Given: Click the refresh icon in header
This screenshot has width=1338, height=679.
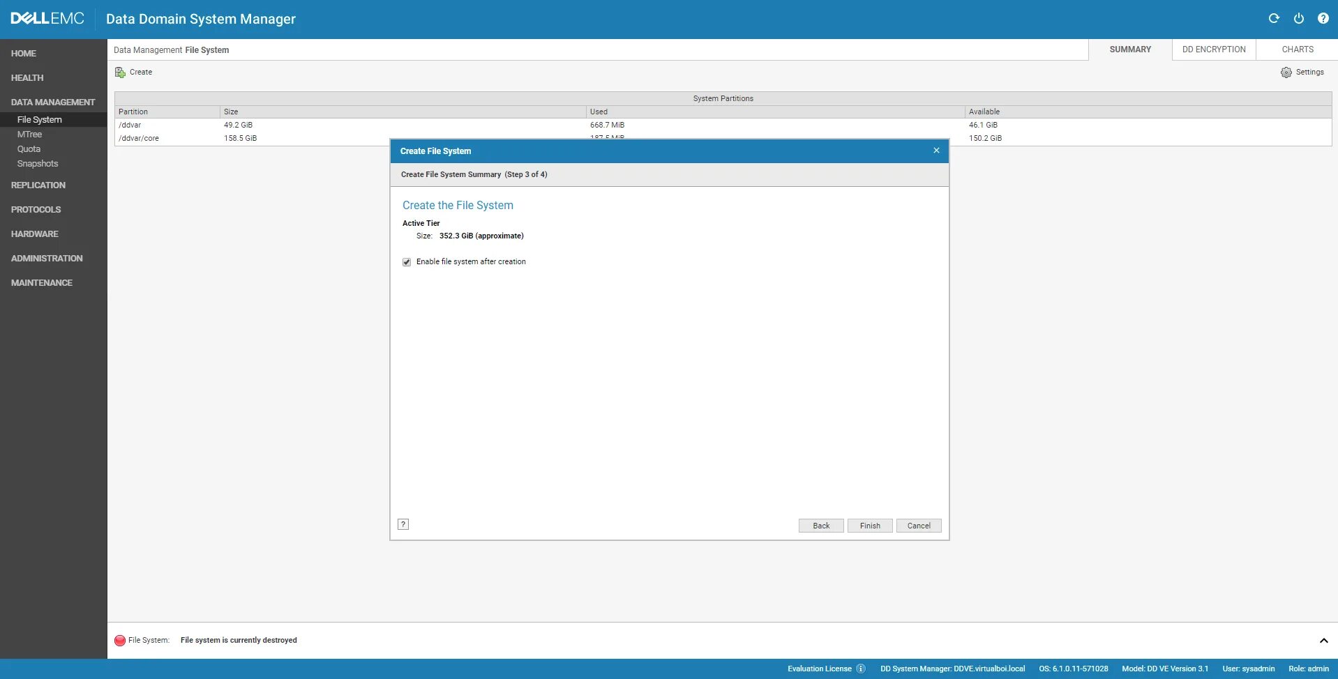Looking at the screenshot, I should pos(1274,19).
